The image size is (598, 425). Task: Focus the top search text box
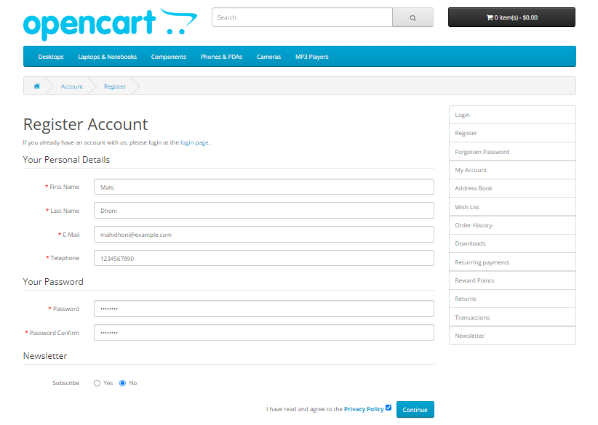[x=302, y=17]
